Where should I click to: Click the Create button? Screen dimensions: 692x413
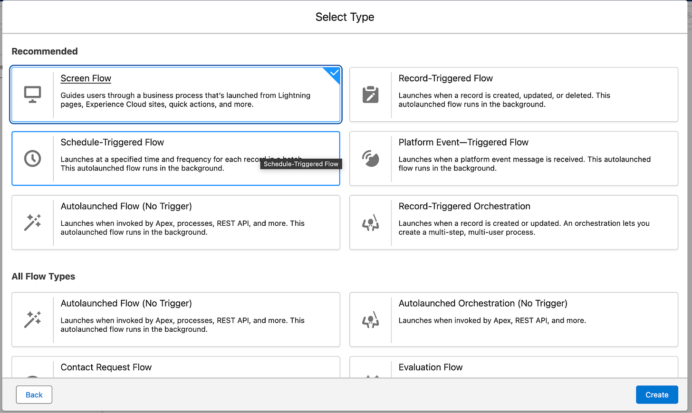pyautogui.click(x=657, y=395)
